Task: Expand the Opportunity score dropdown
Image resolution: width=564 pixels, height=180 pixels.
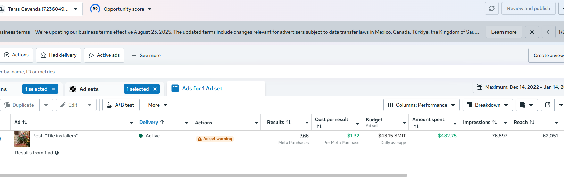Action: pos(150,9)
